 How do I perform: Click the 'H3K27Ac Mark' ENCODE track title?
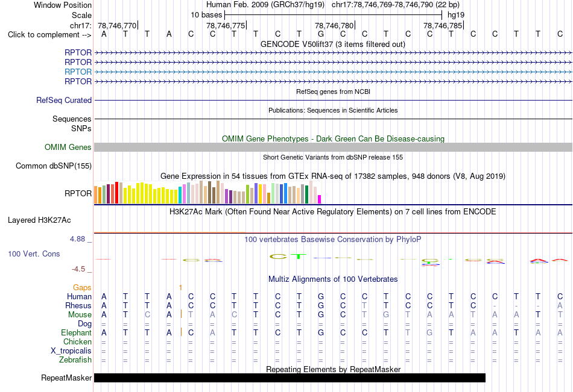[x=333, y=212]
